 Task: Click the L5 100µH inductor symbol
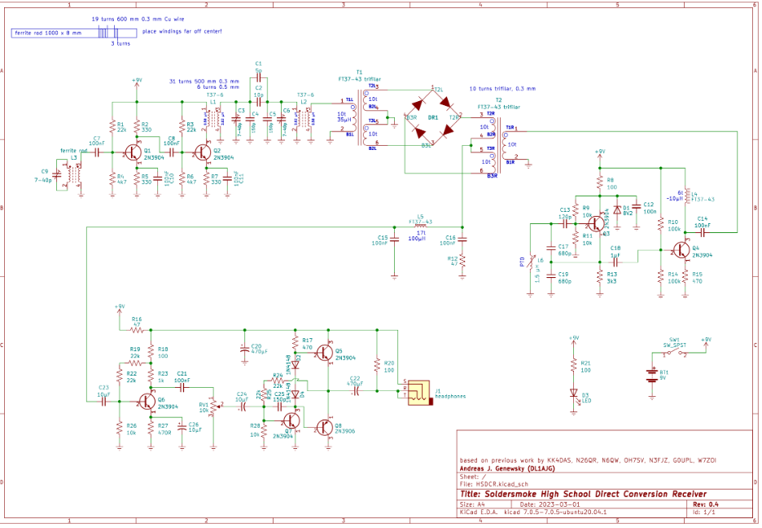click(x=421, y=227)
